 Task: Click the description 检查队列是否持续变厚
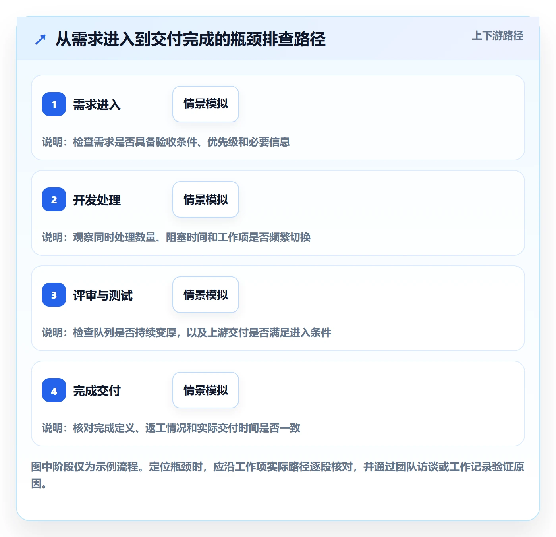[x=125, y=332]
